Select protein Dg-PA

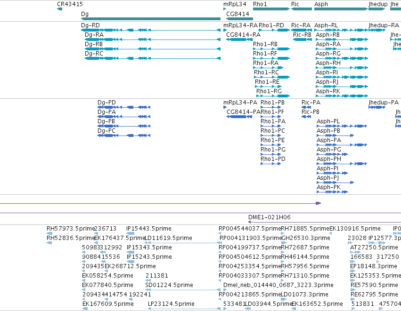coord(124,117)
